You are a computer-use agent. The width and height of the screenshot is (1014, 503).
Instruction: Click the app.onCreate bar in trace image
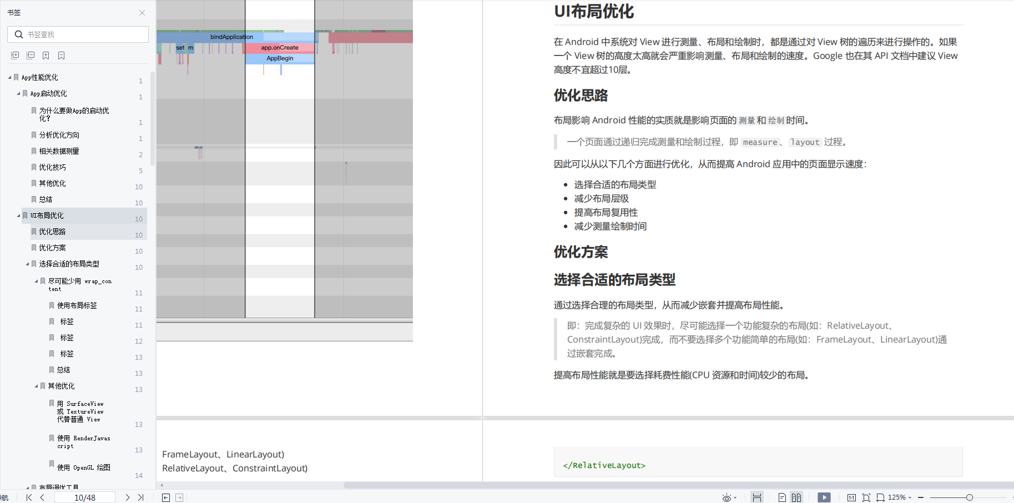click(x=280, y=48)
